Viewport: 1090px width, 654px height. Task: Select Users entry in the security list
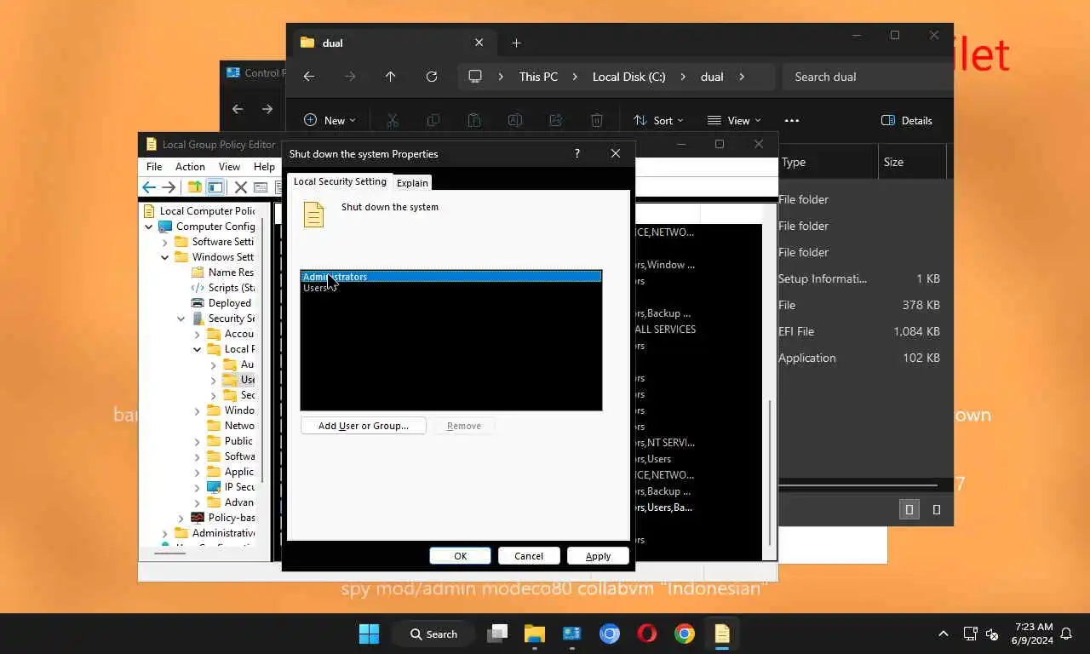(x=451, y=288)
